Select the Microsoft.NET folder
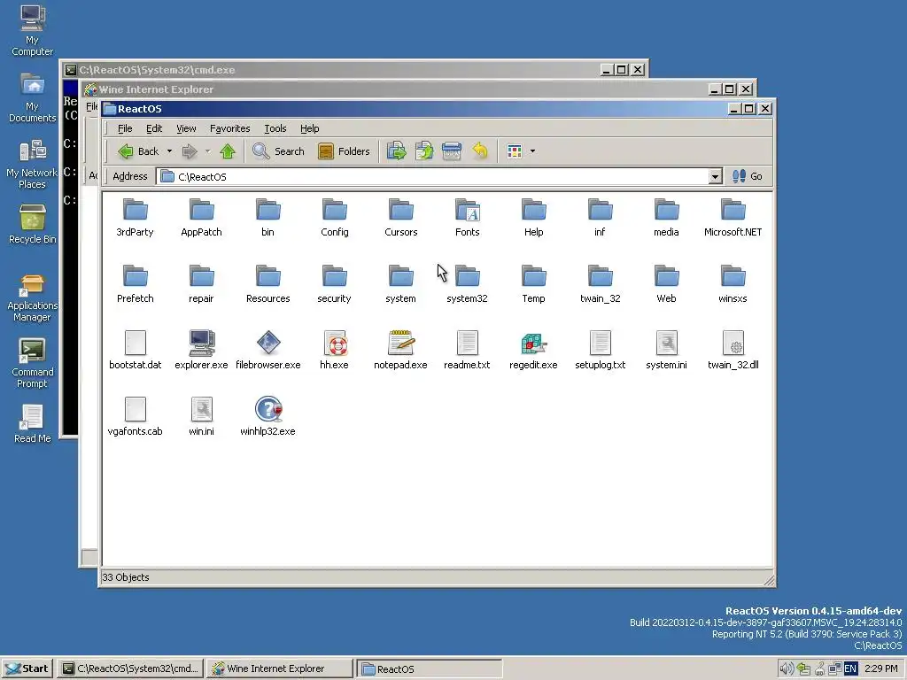The image size is (907, 680). [733, 217]
